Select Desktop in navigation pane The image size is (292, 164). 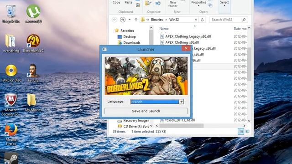tap(130, 36)
